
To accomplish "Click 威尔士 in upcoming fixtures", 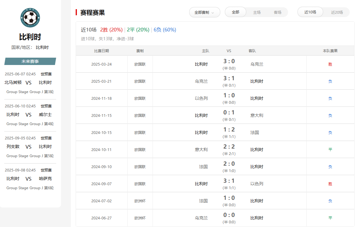I will pos(45,115).
